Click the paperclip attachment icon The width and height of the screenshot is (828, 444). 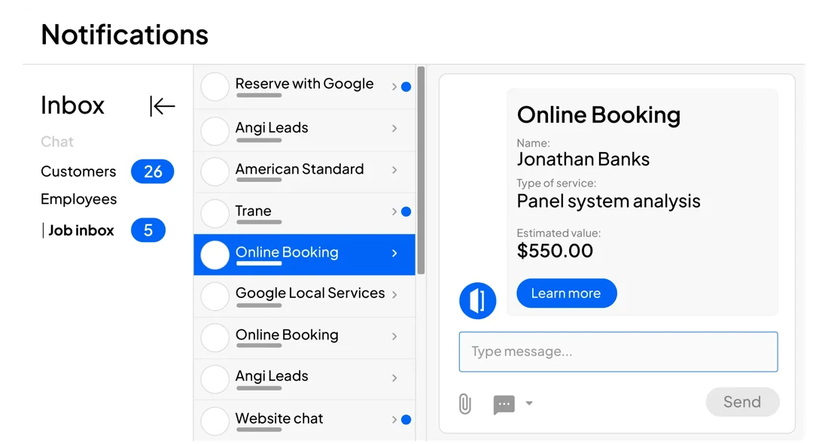point(465,404)
